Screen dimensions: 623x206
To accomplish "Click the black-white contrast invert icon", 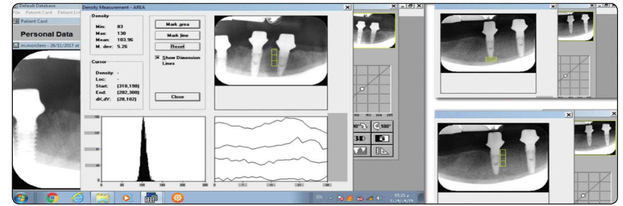I will point(382,139).
